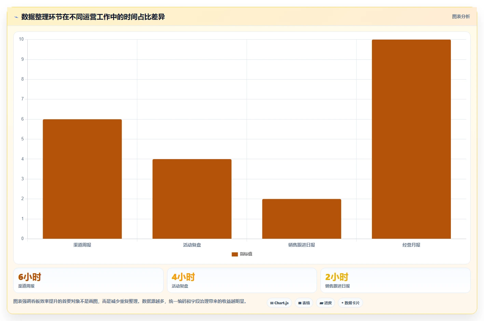484x321 pixels.
Task: Click the chart title 数据整理环节在不同运营工作中的时间占比差异
Action: (x=93, y=17)
